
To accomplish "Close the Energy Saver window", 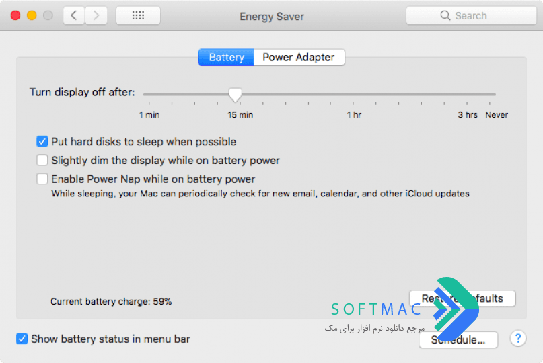I will [15, 15].
